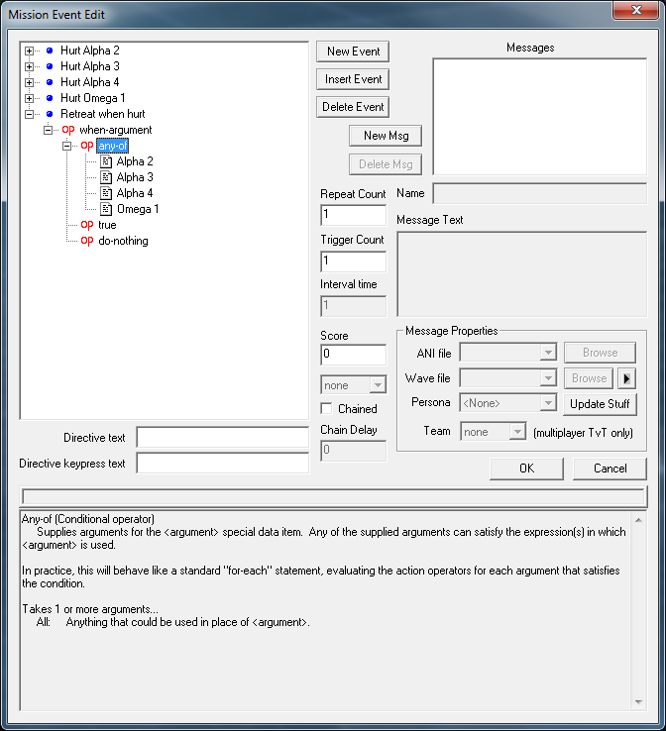This screenshot has width=666, height=731.
Task: Click the data icon beside Omega 1
Action: 106,209
